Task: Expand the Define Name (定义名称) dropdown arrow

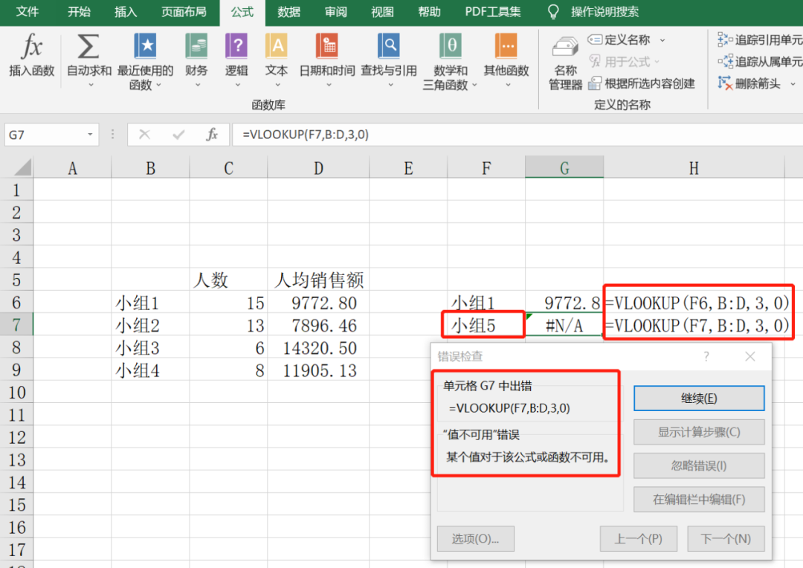Action: coord(662,40)
